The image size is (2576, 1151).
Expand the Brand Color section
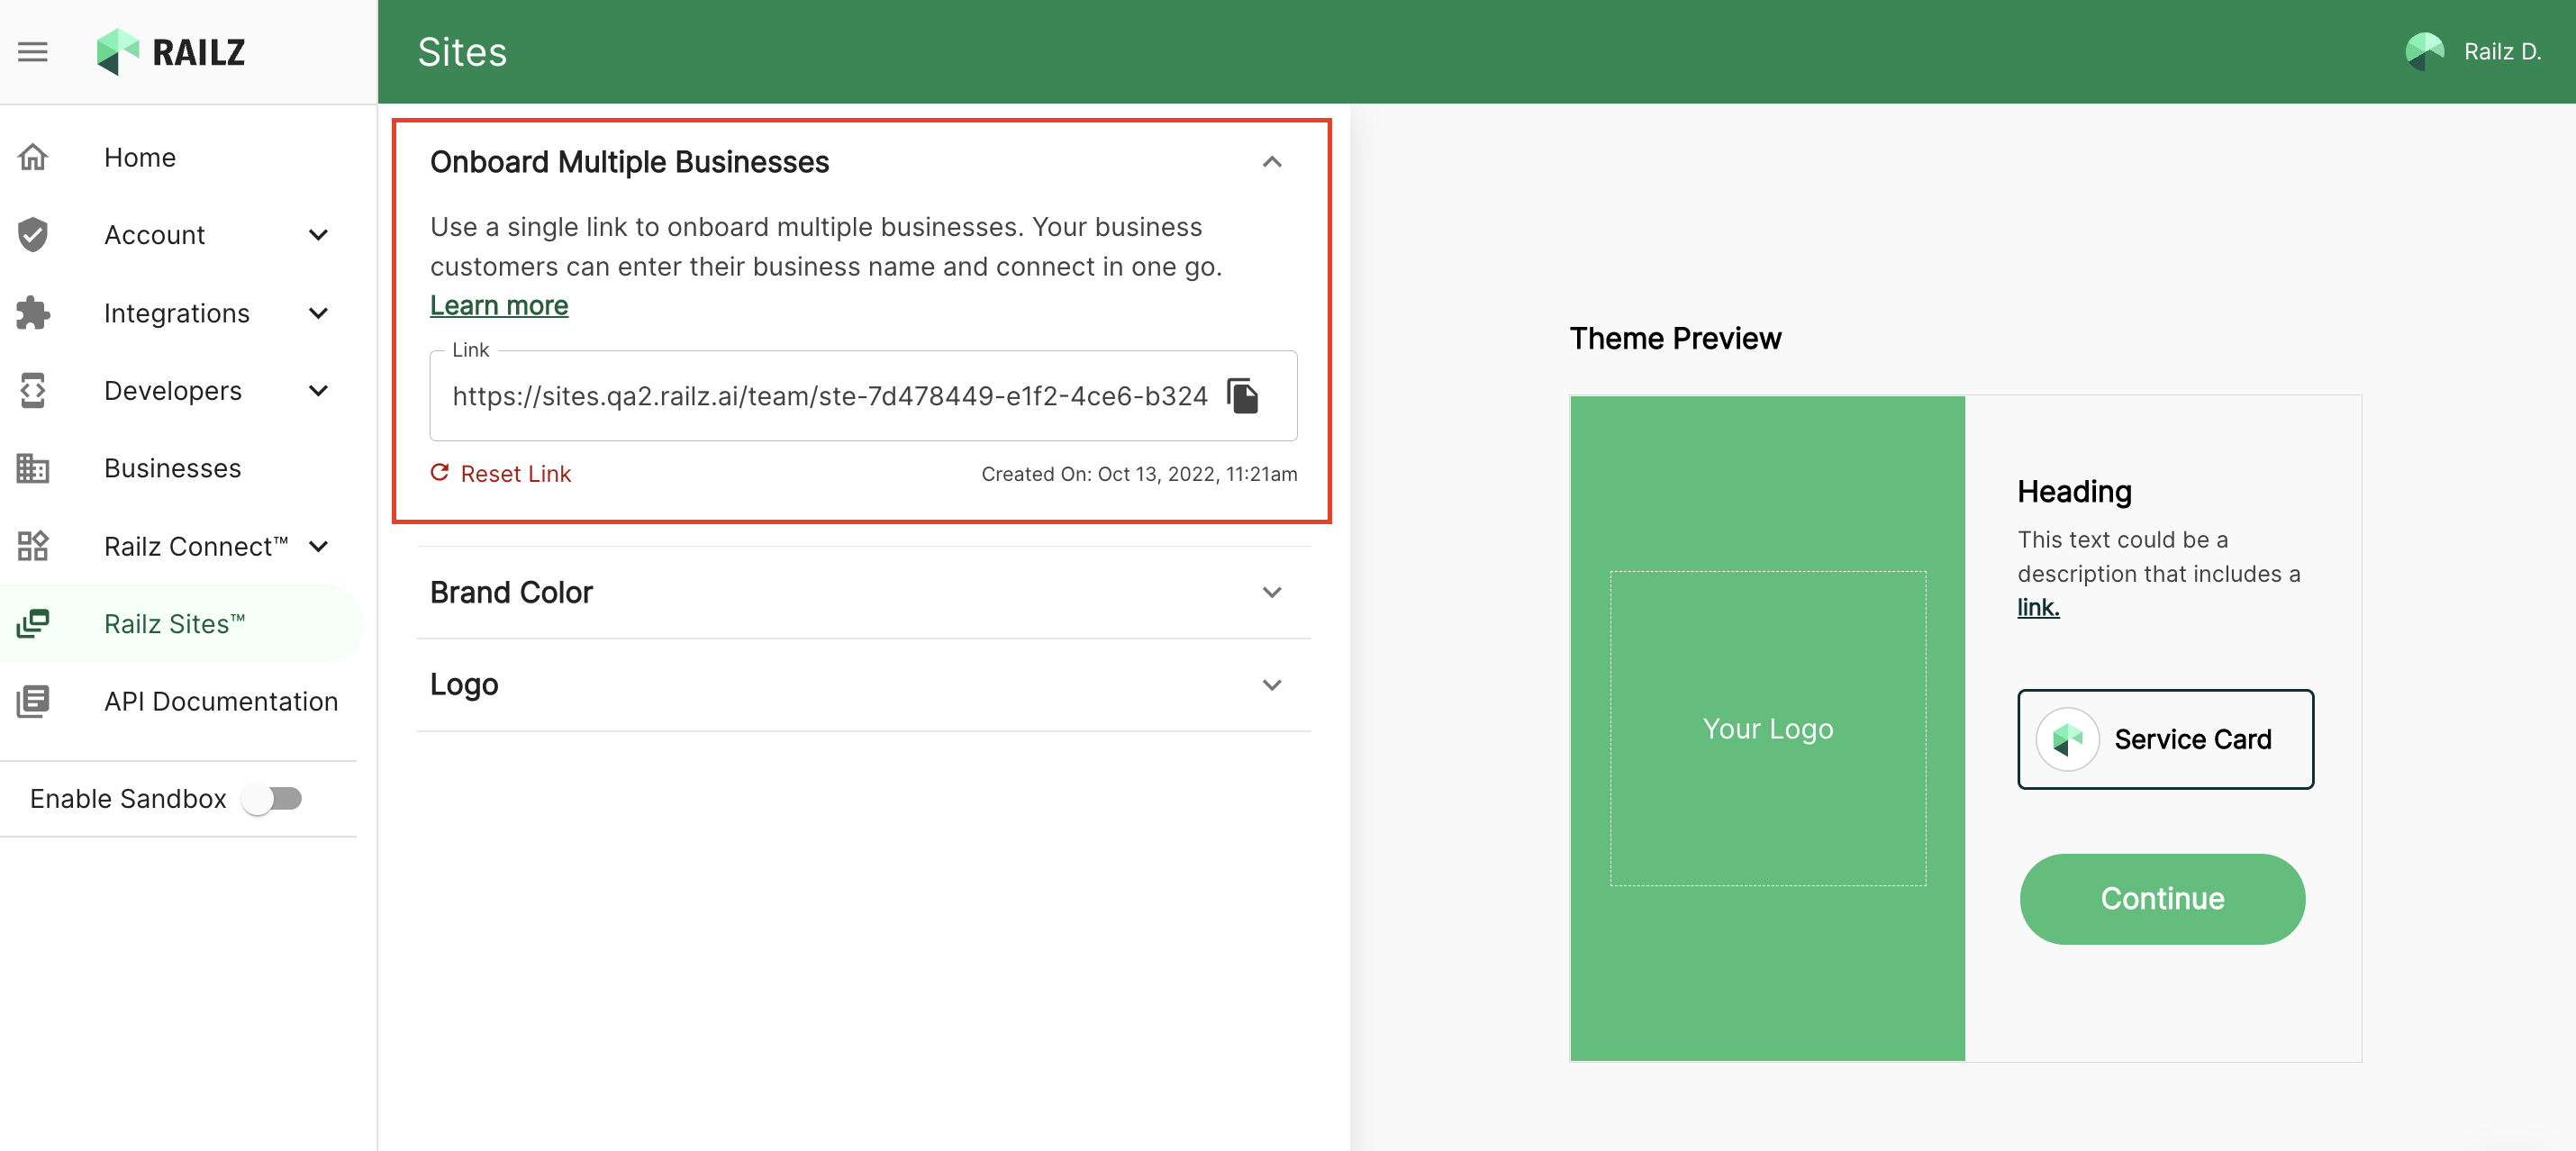point(1271,592)
